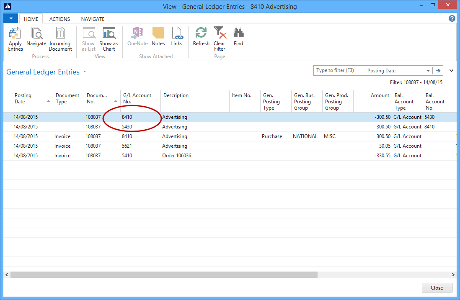Refresh the ledger entries page
The height and width of the screenshot is (300, 460).
coord(201,37)
